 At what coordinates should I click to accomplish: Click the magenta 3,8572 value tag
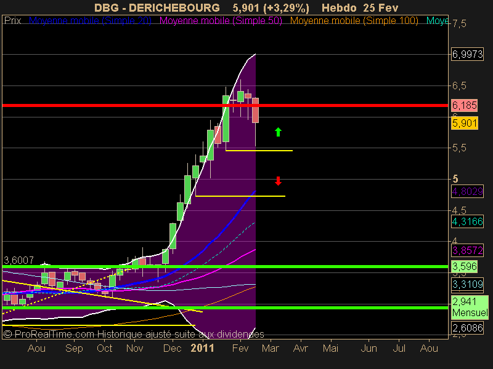coord(467,250)
